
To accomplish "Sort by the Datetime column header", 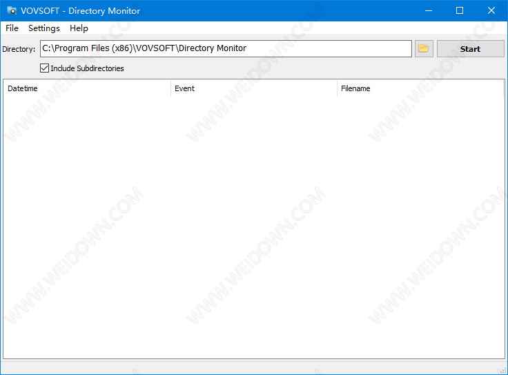I will click(87, 88).
